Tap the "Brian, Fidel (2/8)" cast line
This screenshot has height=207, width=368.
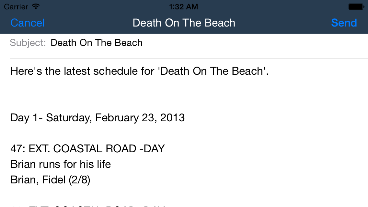(x=50, y=180)
